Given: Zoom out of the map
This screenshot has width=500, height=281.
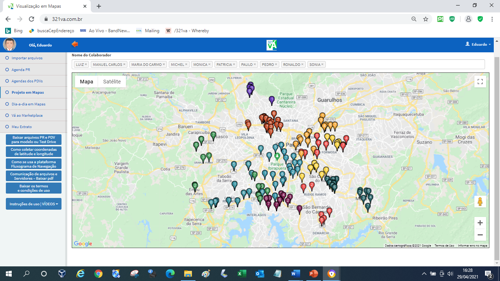Looking at the screenshot, I should coord(480,235).
